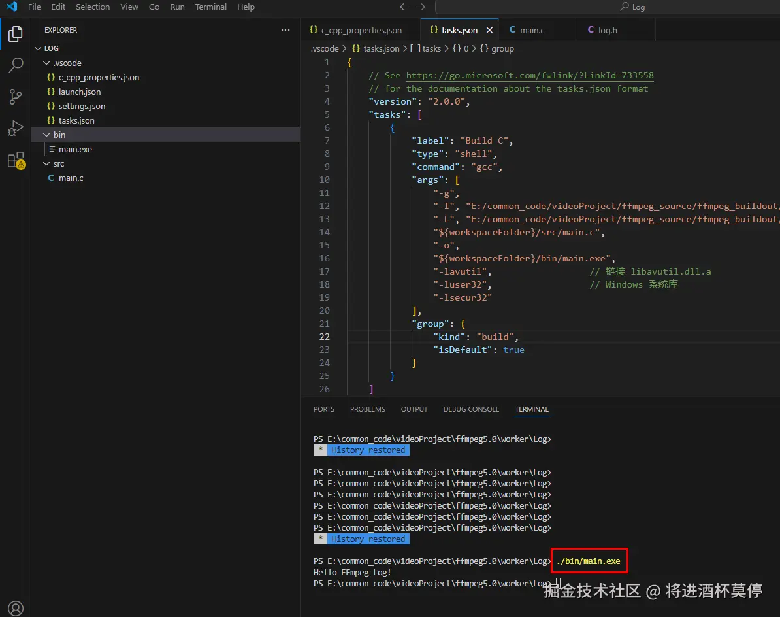Screen dimensions: 780x617
Task: Switch to main.c editor tab
Action: (538, 30)
